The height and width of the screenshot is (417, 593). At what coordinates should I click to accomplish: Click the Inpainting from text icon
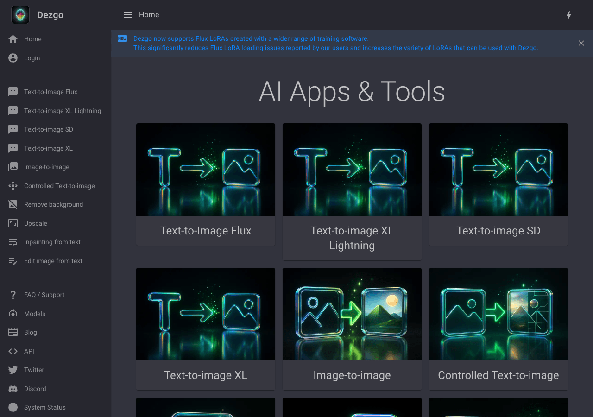pyautogui.click(x=13, y=242)
